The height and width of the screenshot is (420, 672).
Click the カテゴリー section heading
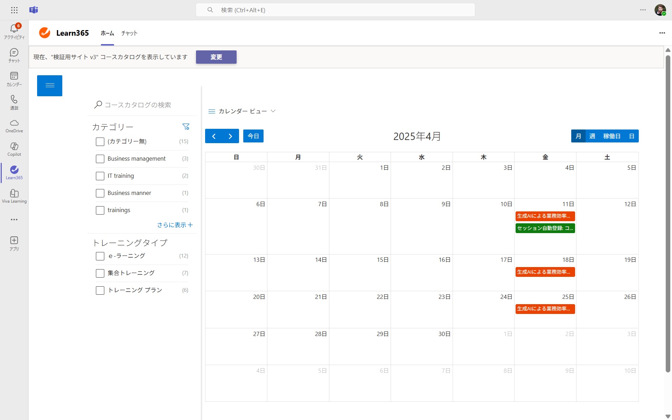pos(113,127)
